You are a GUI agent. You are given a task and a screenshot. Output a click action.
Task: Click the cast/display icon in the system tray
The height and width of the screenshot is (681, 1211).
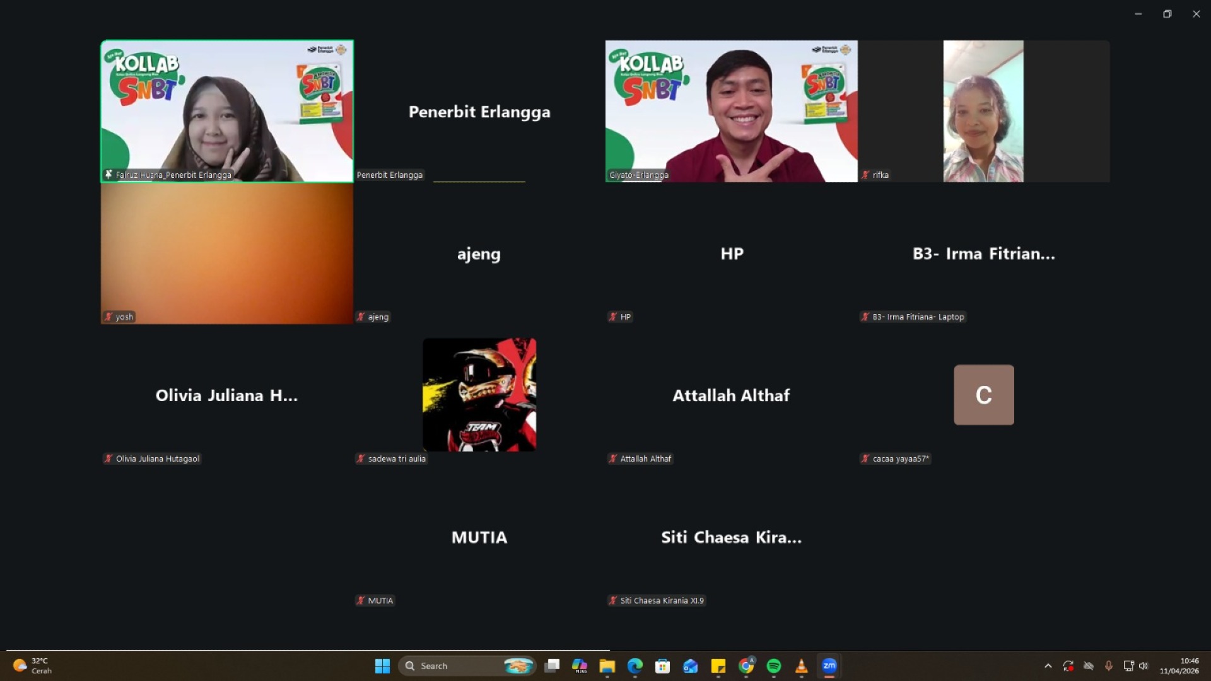click(1129, 666)
